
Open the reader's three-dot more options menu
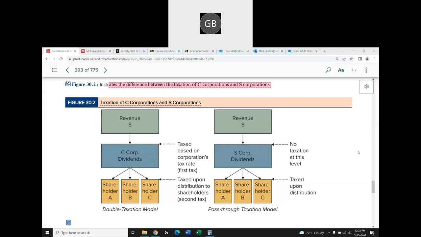pos(366,70)
